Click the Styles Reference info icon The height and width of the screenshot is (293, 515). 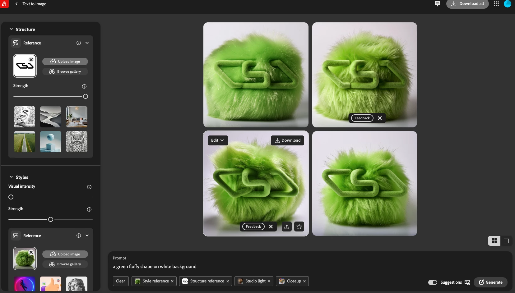tap(79, 236)
